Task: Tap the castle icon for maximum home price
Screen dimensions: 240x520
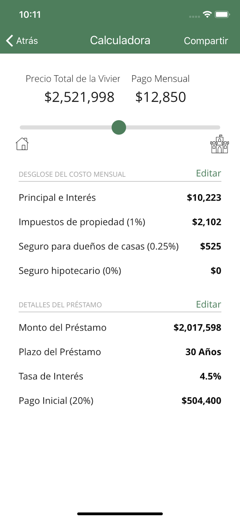Action: pyautogui.click(x=219, y=144)
